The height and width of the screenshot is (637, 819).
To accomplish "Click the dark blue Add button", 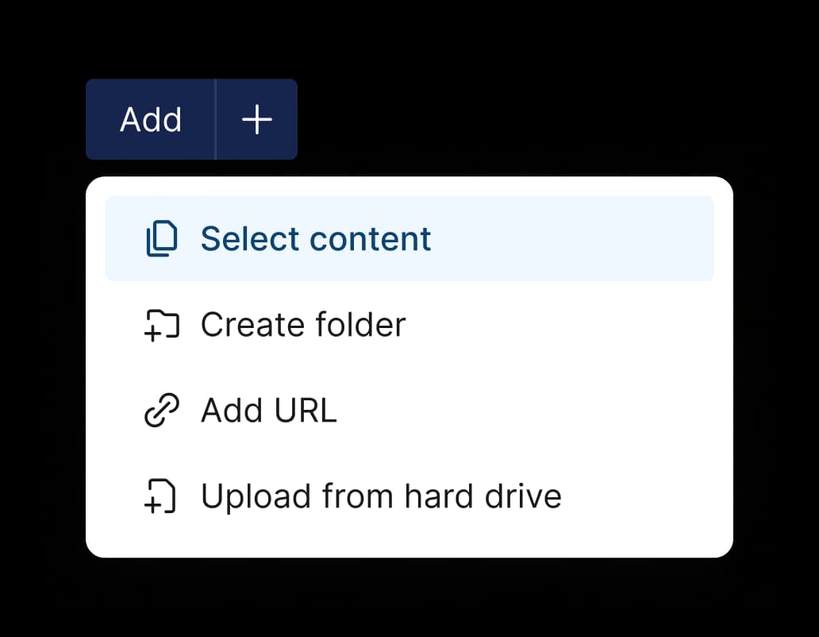I will click(151, 119).
